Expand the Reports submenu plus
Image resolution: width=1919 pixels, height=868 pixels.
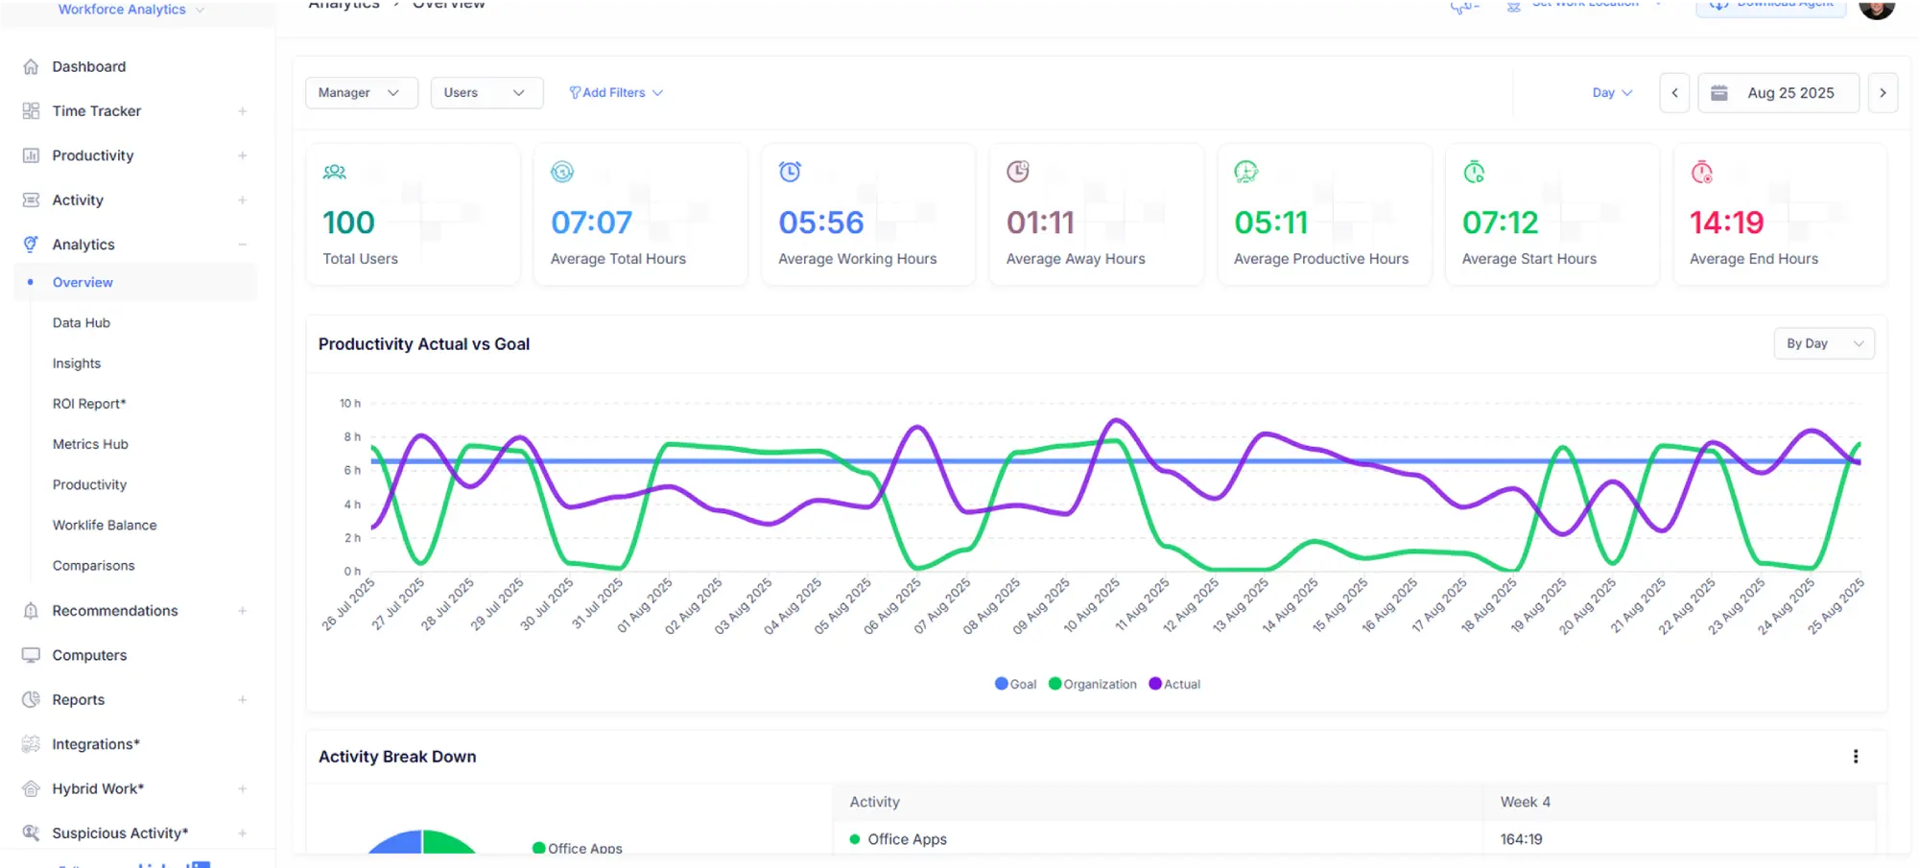243,699
